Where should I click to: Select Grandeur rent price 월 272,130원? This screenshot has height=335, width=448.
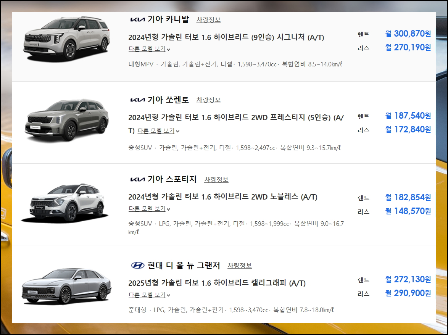(x=408, y=279)
